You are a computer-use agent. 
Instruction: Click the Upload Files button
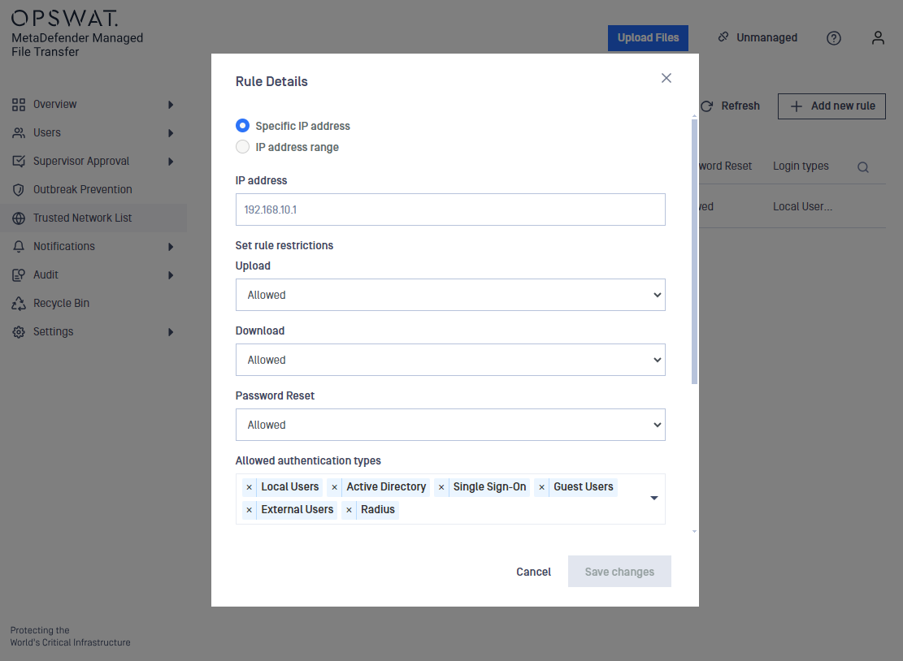point(648,38)
